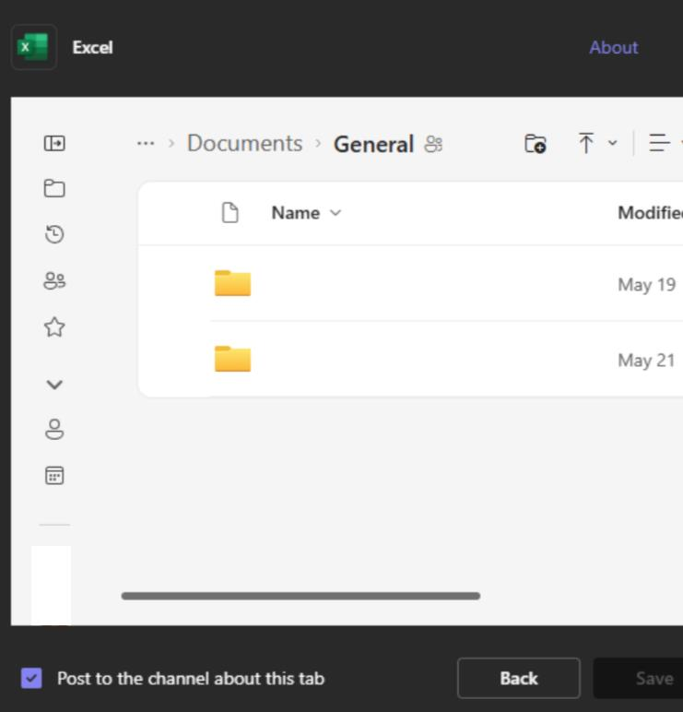Expand the sidebar chevron section

(54, 385)
